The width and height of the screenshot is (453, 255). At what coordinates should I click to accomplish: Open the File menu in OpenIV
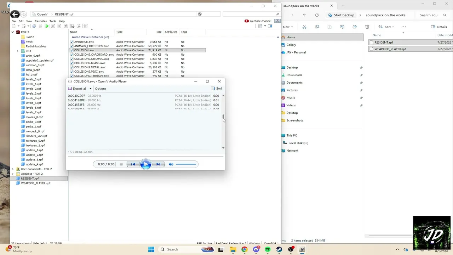(14, 21)
